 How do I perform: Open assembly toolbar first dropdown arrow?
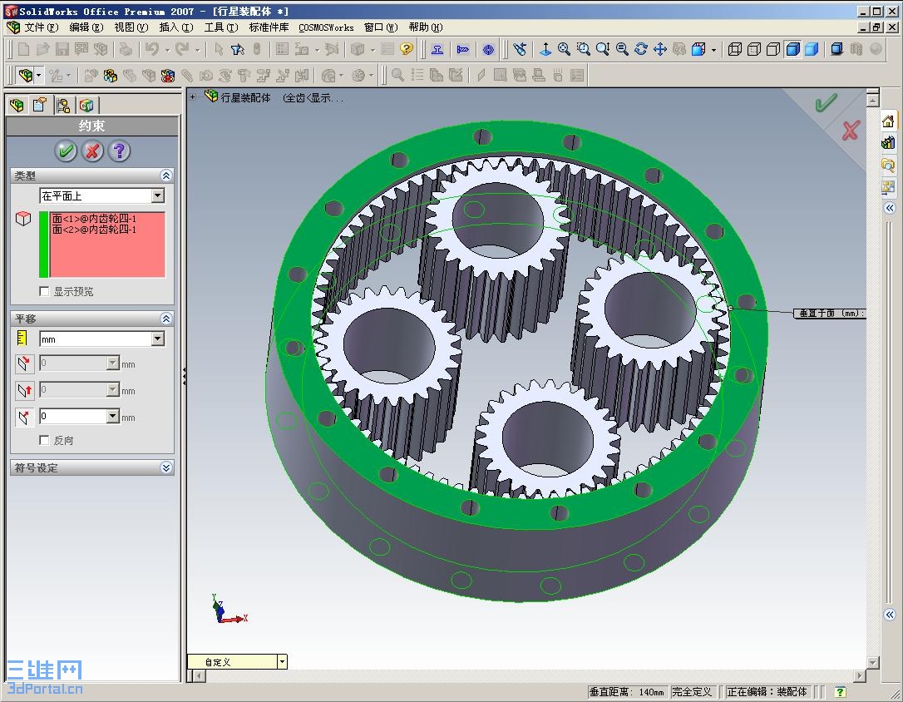click(38, 76)
